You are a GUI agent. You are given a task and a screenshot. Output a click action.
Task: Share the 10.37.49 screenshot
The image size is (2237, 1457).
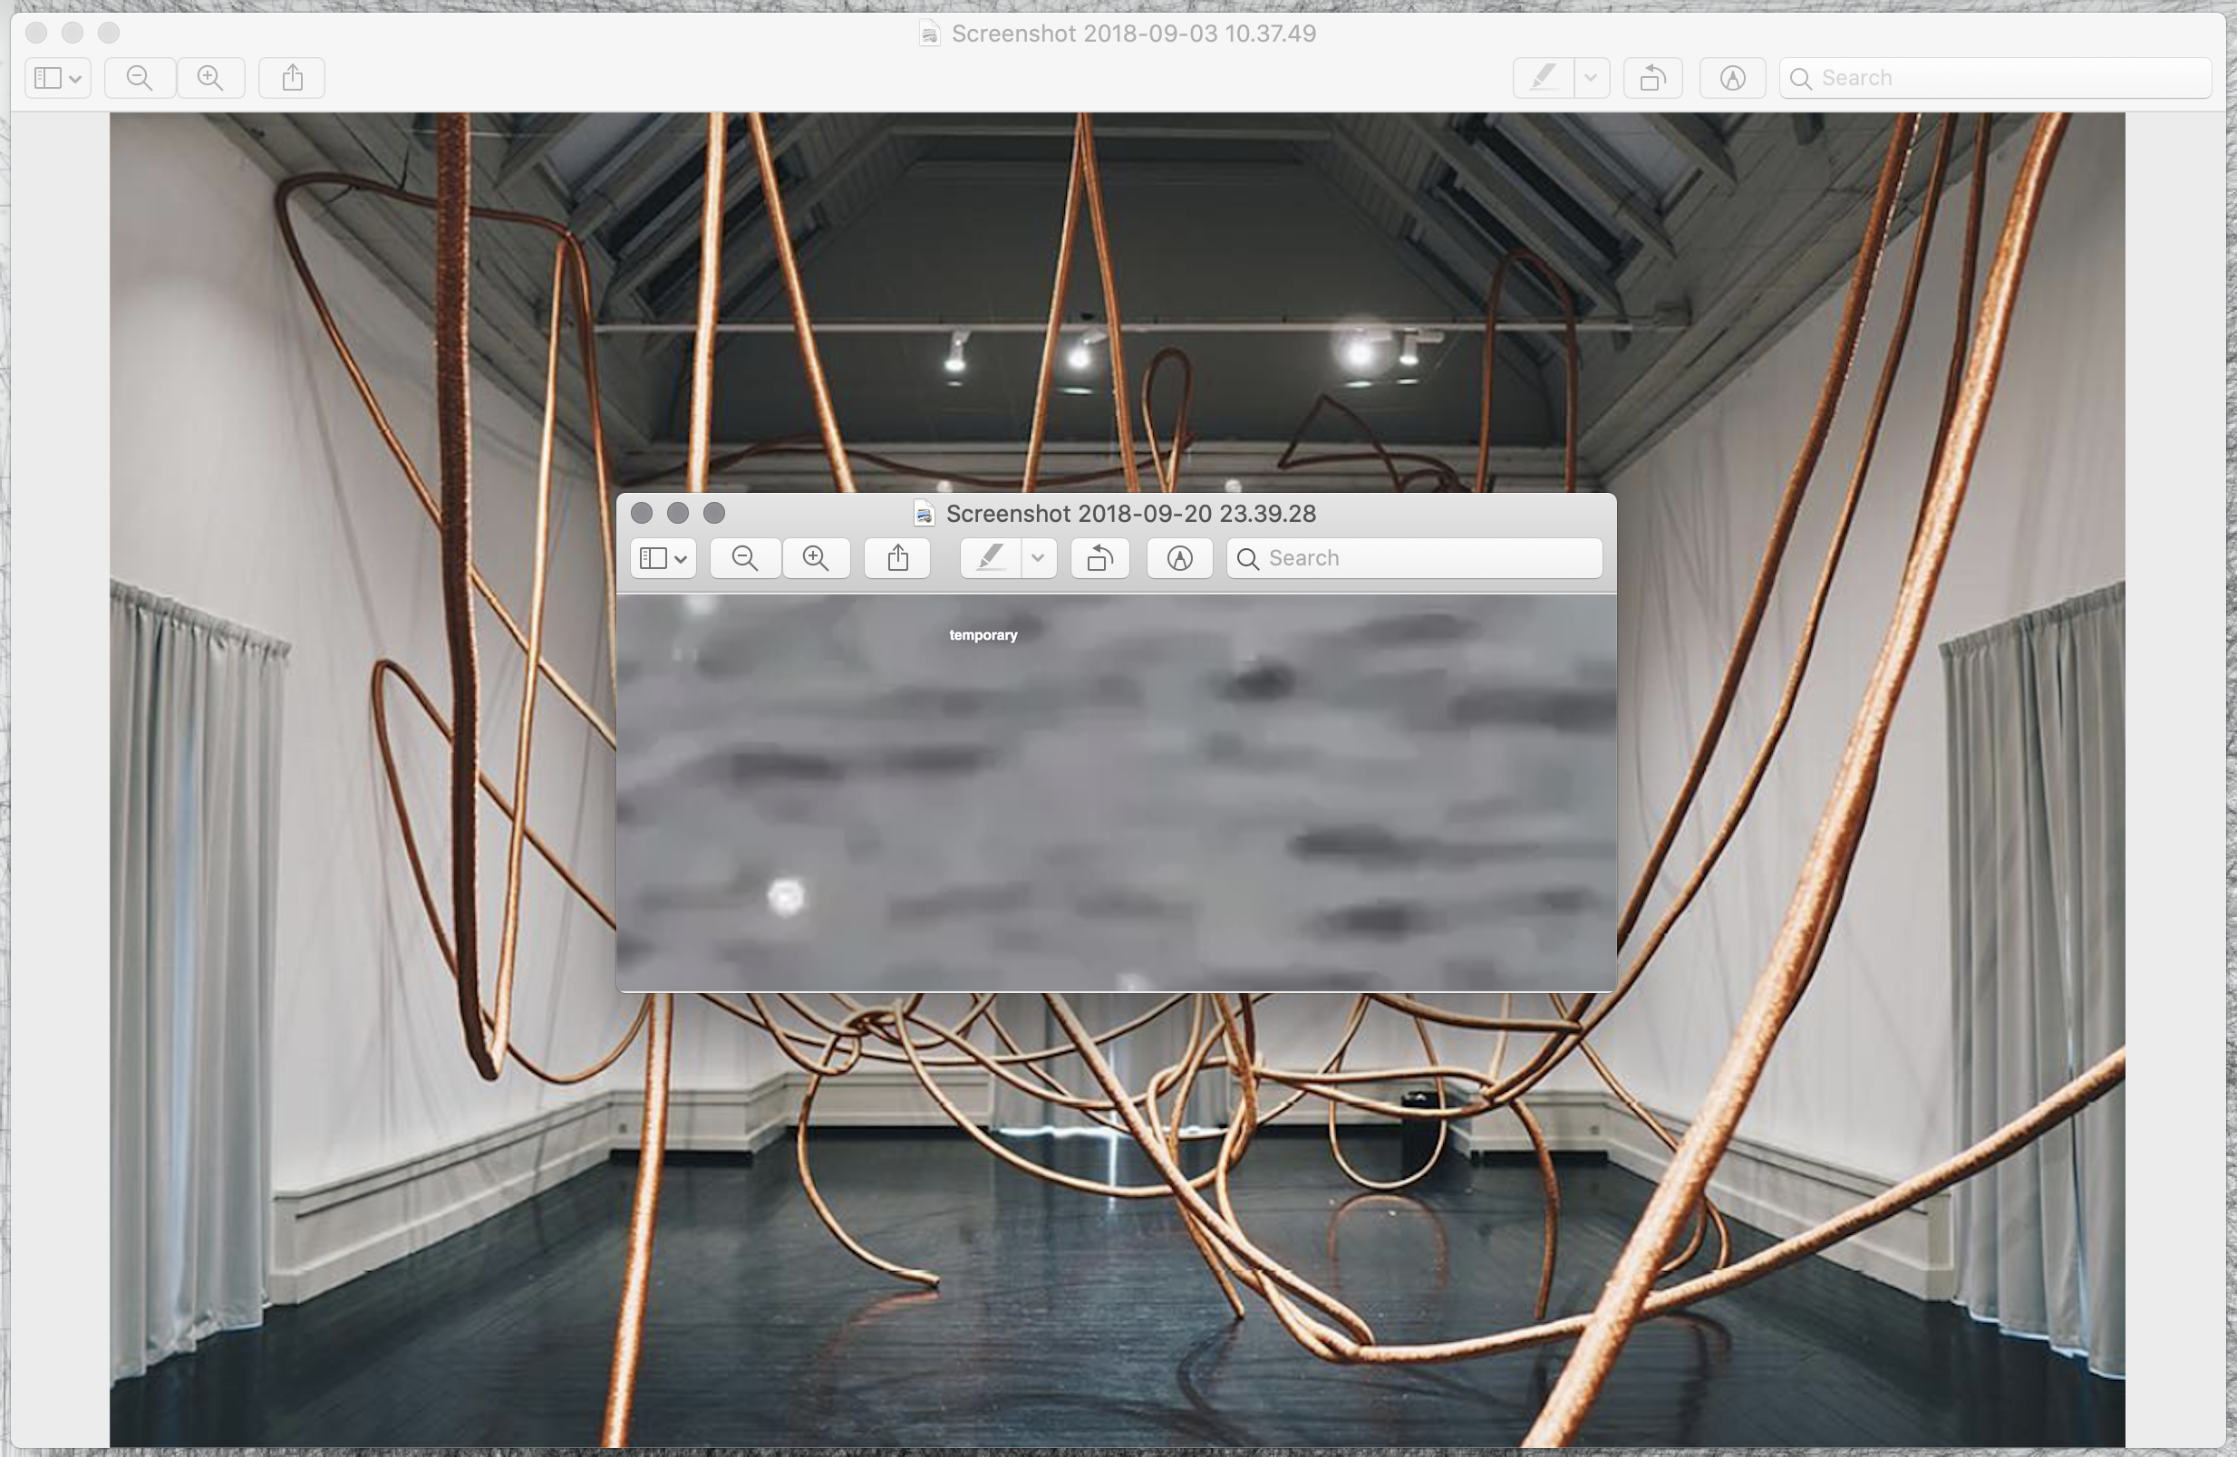(292, 78)
